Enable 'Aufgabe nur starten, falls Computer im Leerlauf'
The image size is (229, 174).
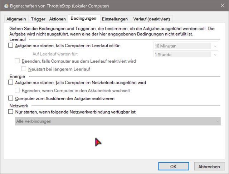(x=11, y=45)
